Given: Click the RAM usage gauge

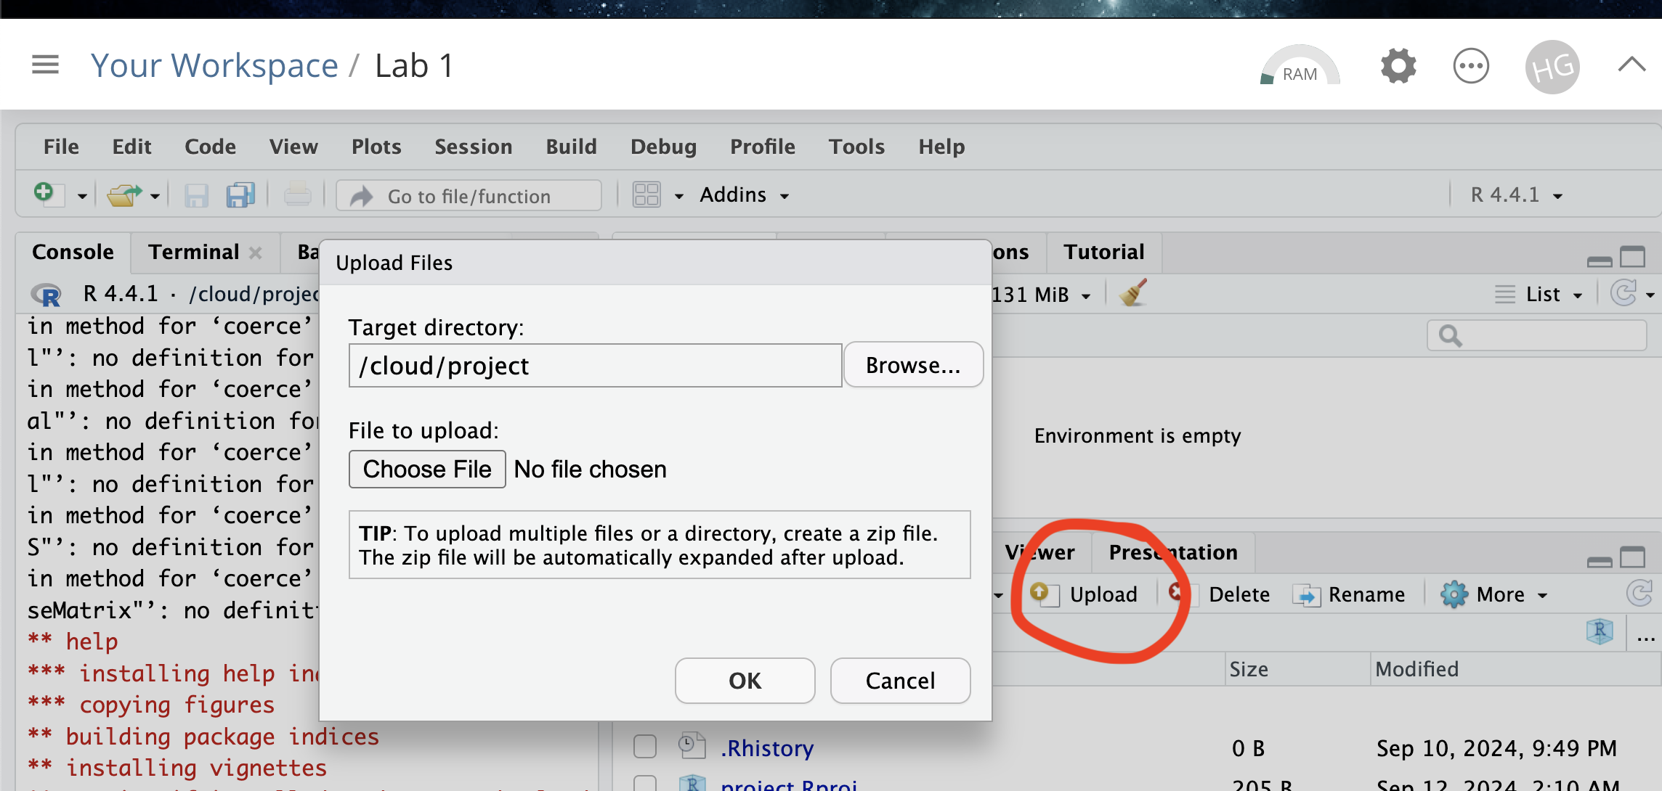Looking at the screenshot, I should 1300,68.
